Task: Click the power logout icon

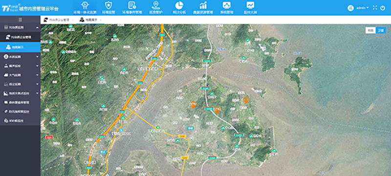Action: (383, 8)
